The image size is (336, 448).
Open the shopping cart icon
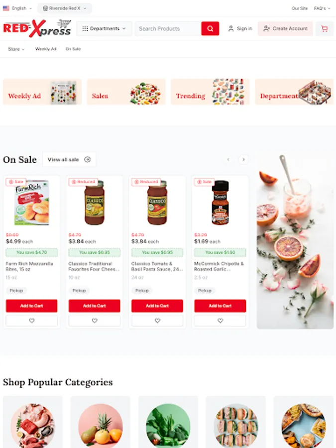(x=324, y=28)
